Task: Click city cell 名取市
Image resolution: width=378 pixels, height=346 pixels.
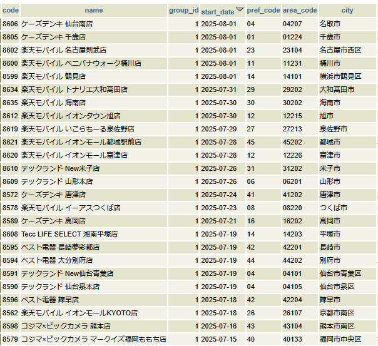Action: 347,24
